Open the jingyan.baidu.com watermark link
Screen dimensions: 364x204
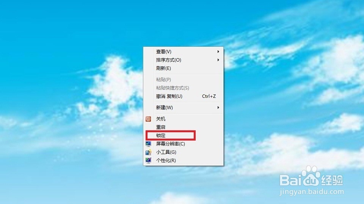click(x=312, y=192)
